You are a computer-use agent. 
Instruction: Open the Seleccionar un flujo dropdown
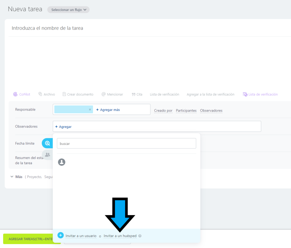68,10
